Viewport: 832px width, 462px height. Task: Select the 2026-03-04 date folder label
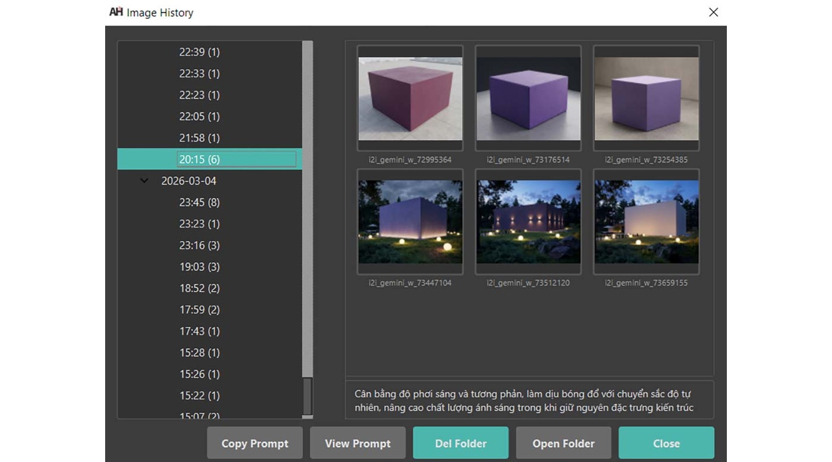click(x=189, y=181)
